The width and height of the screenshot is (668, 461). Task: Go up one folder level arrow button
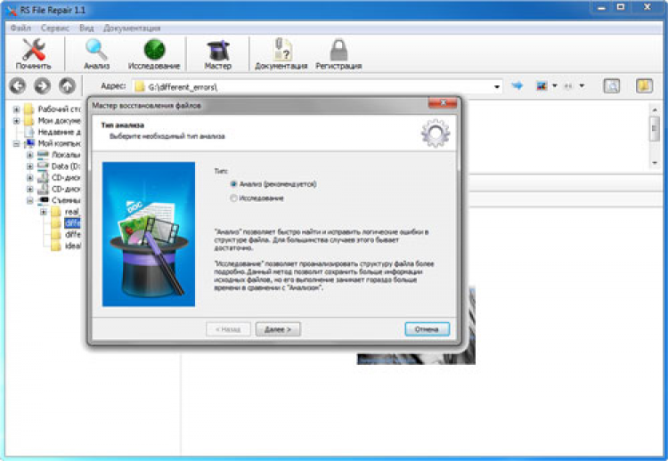(x=67, y=86)
